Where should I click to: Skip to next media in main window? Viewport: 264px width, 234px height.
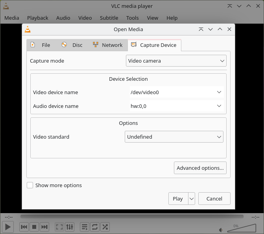44,227
